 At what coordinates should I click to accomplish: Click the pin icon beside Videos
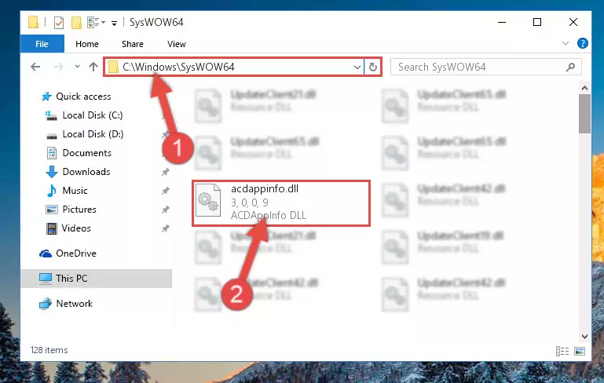(x=165, y=228)
